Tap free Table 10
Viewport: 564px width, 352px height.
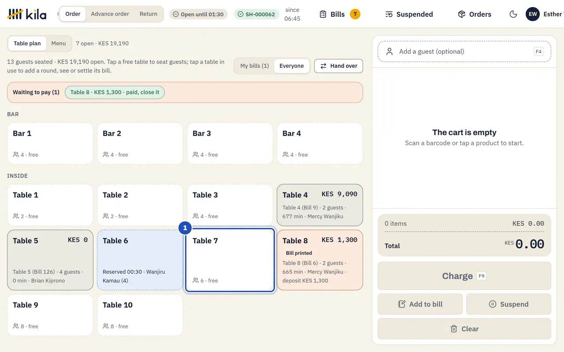140,315
